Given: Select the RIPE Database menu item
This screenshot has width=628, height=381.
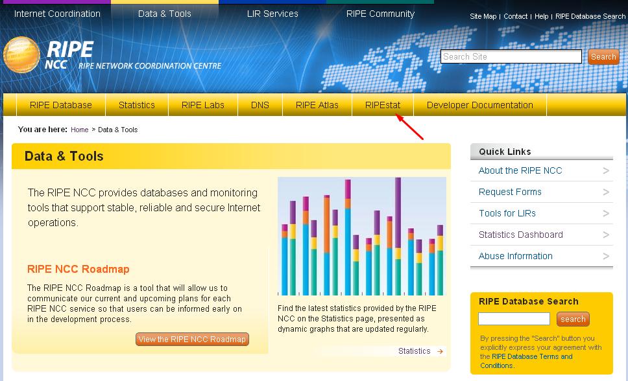Looking at the screenshot, I should tap(61, 105).
